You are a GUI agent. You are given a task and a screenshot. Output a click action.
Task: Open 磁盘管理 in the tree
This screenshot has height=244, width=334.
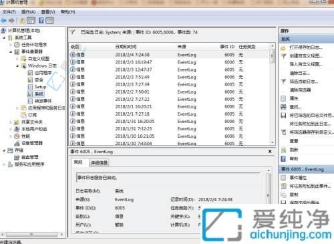click(x=29, y=157)
